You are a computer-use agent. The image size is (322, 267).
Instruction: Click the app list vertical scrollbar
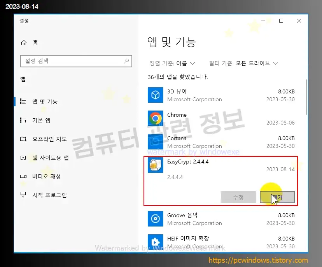tap(307, 97)
